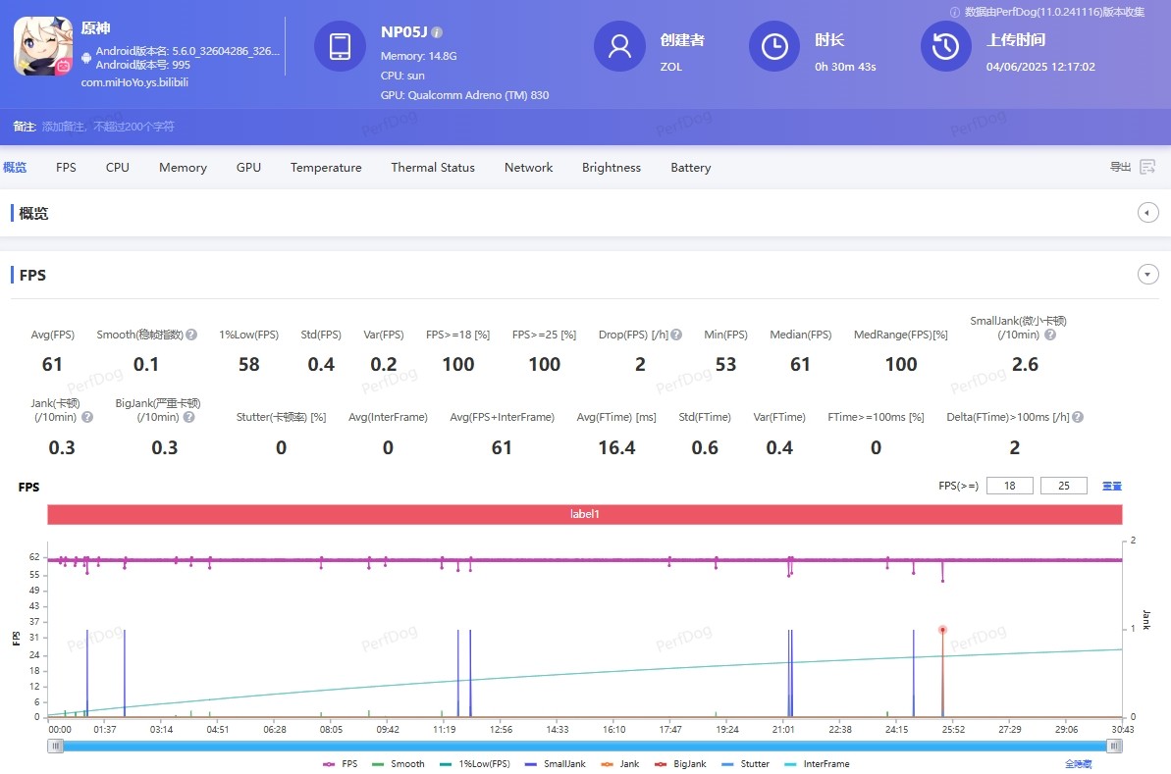Open the Battery tab
Image resolution: width=1171 pixels, height=774 pixels.
690,168
